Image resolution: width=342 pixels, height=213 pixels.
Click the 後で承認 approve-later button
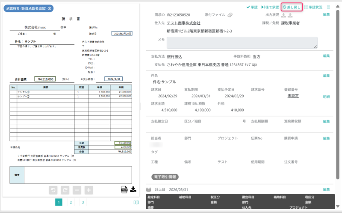(x=270, y=7)
